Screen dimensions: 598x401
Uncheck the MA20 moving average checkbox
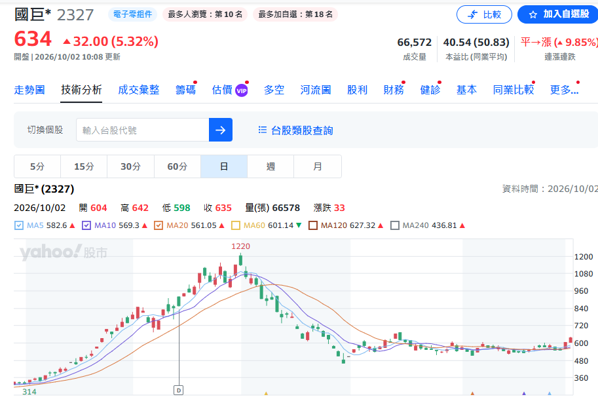coord(159,225)
